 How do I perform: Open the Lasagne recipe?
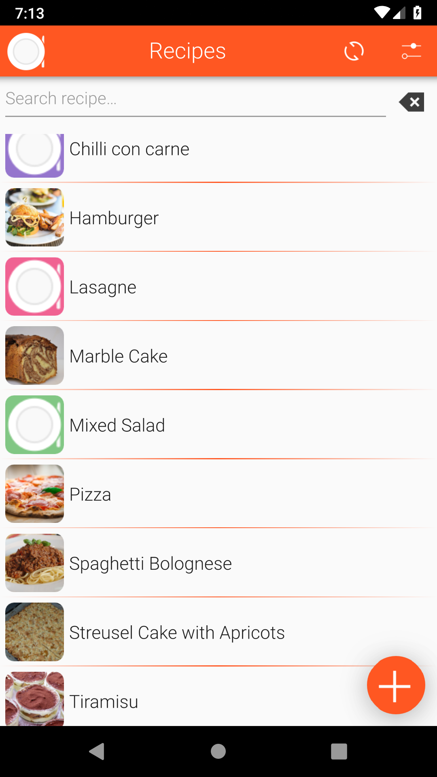click(x=103, y=287)
